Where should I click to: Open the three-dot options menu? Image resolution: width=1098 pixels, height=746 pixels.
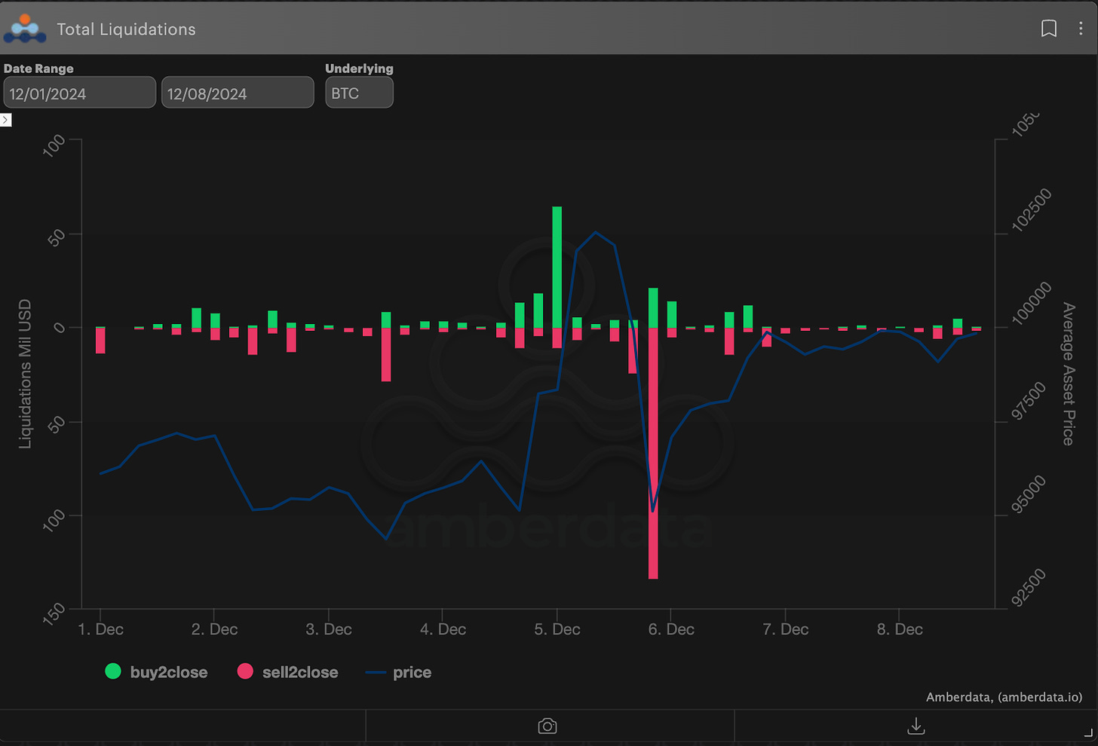tap(1081, 29)
